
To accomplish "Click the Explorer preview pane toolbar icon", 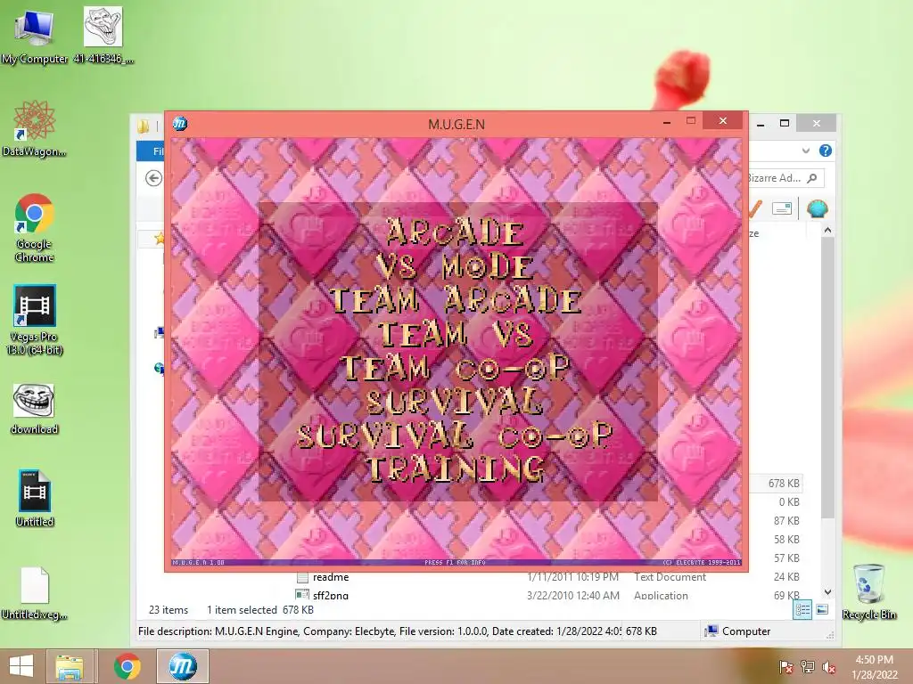I will click(x=781, y=208).
